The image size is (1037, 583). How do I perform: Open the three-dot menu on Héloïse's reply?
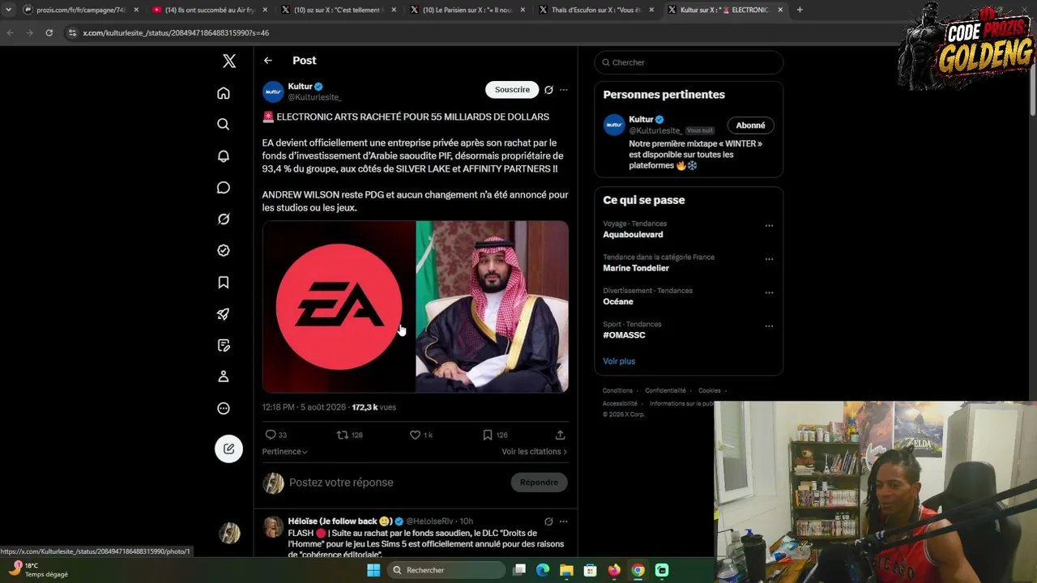[x=563, y=521]
